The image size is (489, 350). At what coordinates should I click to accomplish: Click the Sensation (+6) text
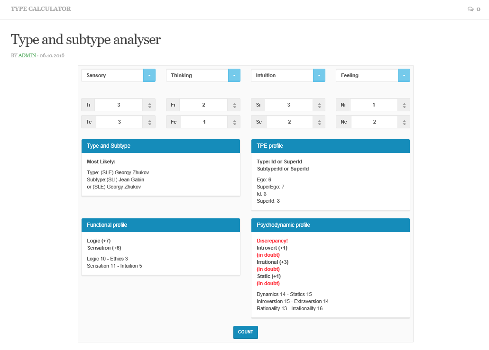pyautogui.click(x=104, y=248)
